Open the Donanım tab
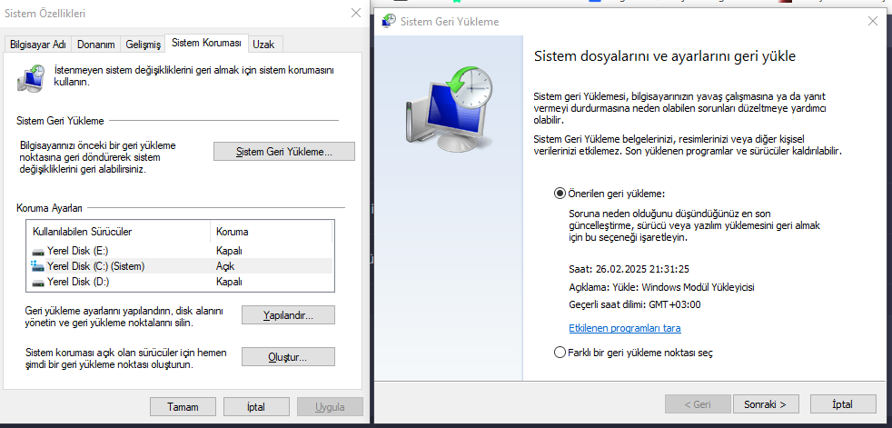The height and width of the screenshot is (428, 892). click(96, 45)
